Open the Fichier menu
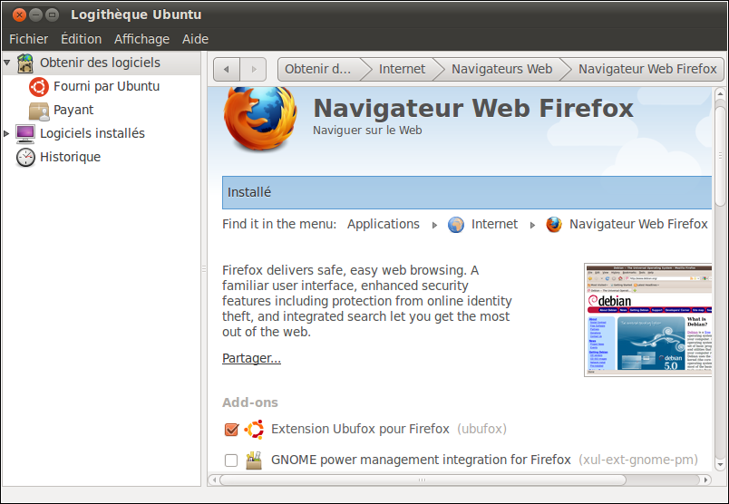 tap(28, 39)
